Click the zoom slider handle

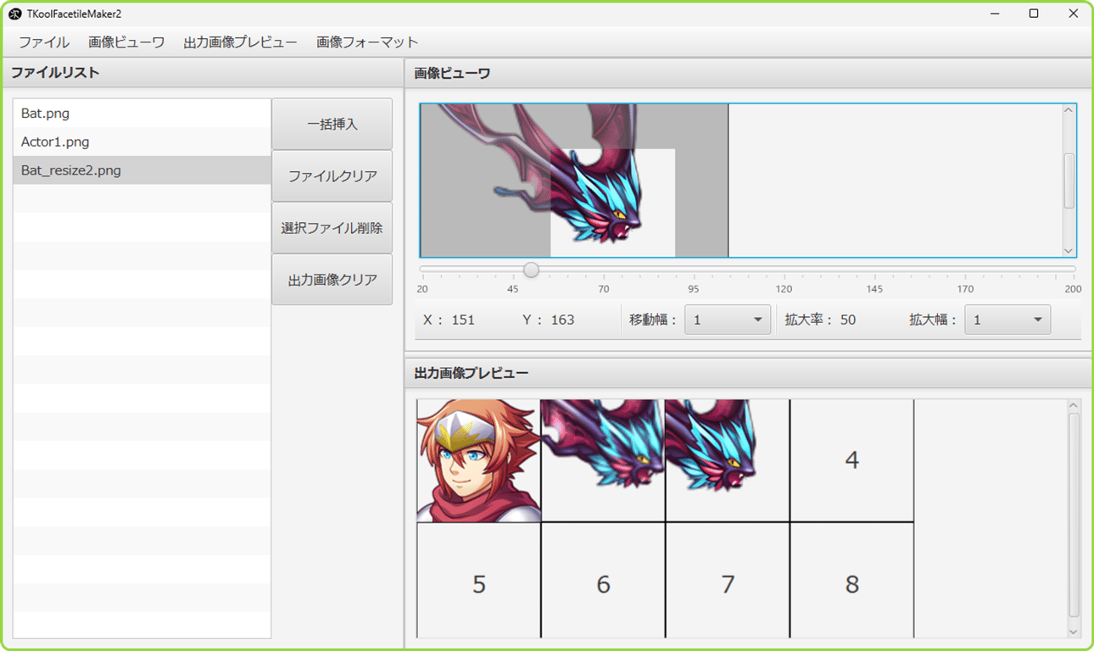pyautogui.click(x=531, y=270)
